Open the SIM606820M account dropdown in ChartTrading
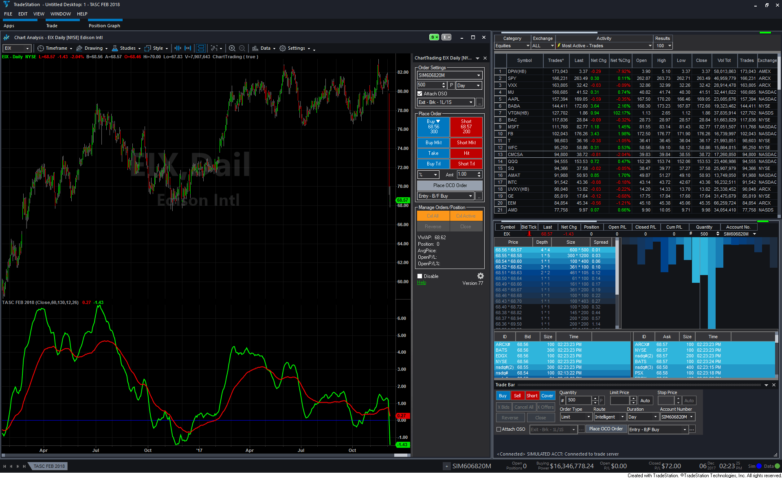This screenshot has width=782, height=478. tap(450, 75)
